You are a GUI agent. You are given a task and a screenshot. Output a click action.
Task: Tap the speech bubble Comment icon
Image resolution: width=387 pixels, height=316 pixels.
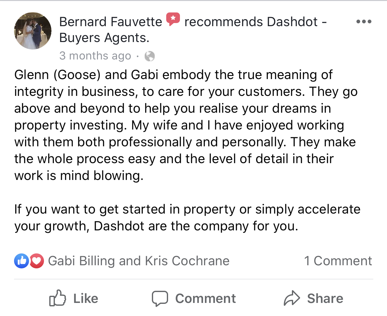(160, 298)
